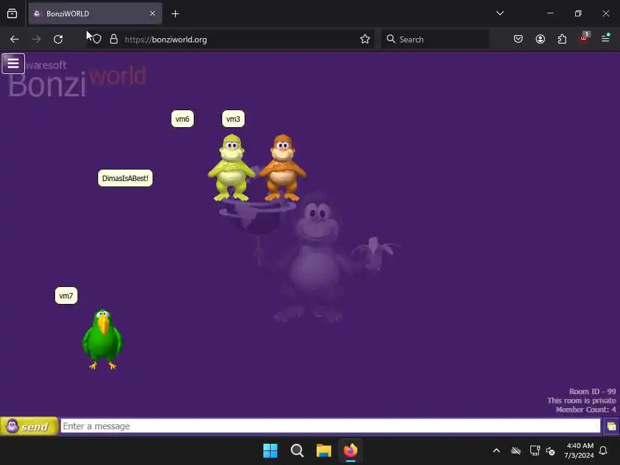Go back to the previous page
The width and height of the screenshot is (620, 465).
[x=15, y=39]
